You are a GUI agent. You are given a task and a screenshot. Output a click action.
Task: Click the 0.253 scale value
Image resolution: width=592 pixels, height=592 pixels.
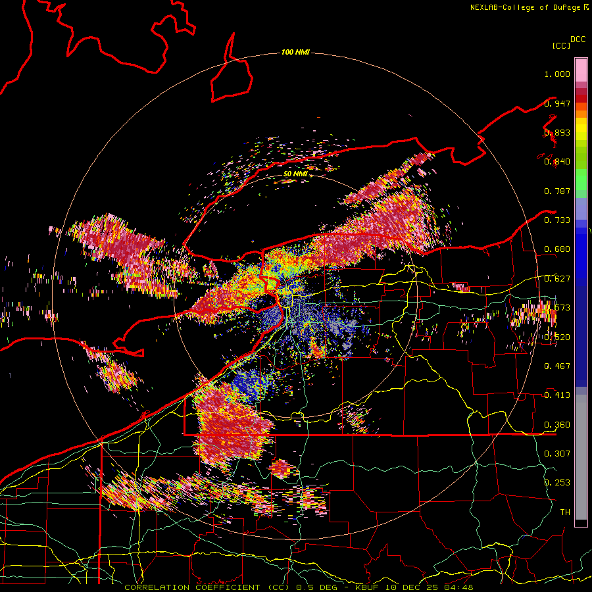click(557, 483)
